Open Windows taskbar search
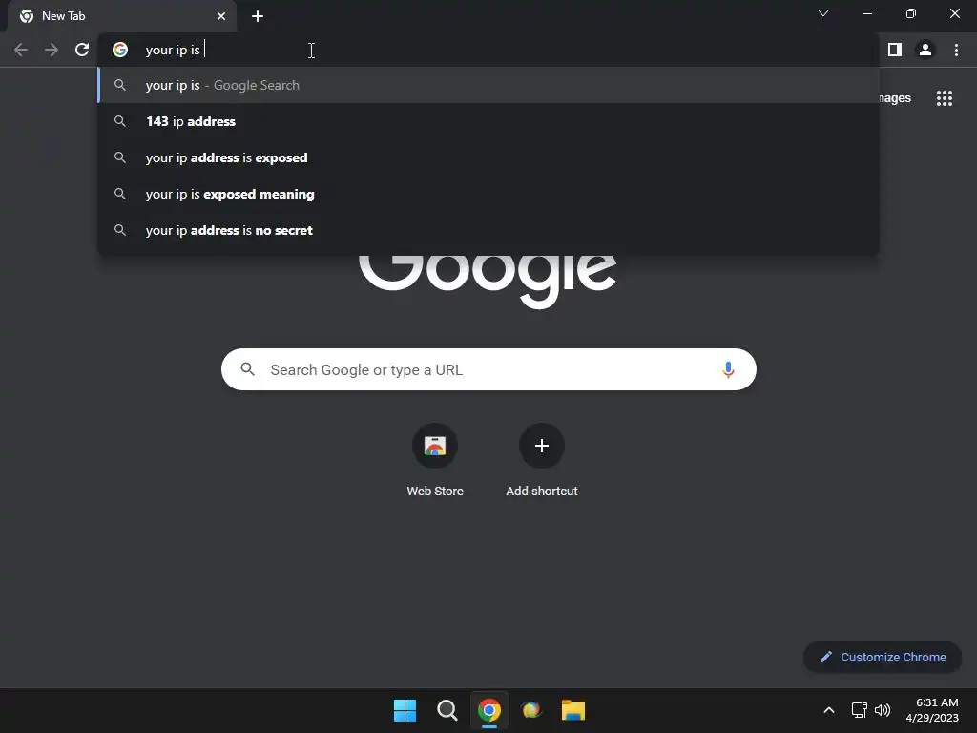The image size is (977, 733). (x=447, y=710)
